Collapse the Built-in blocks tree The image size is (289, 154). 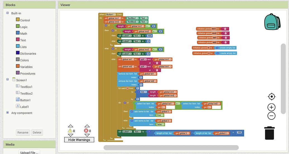(x=8, y=13)
